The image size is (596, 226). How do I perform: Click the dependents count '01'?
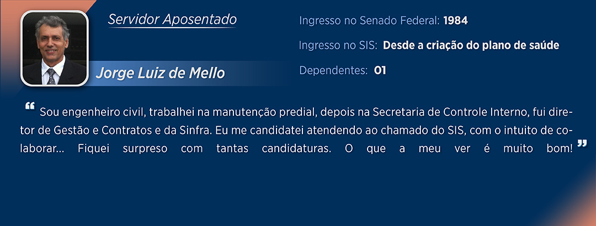(380, 70)
